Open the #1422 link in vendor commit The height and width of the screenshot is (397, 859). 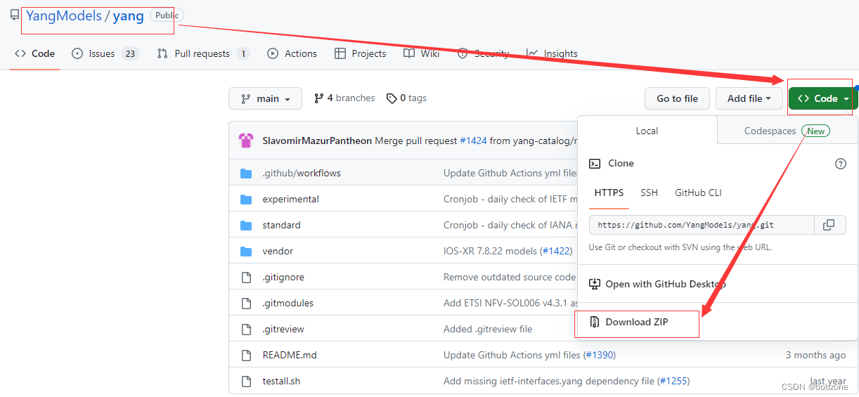pyautogui.click(x=555, y=251)
